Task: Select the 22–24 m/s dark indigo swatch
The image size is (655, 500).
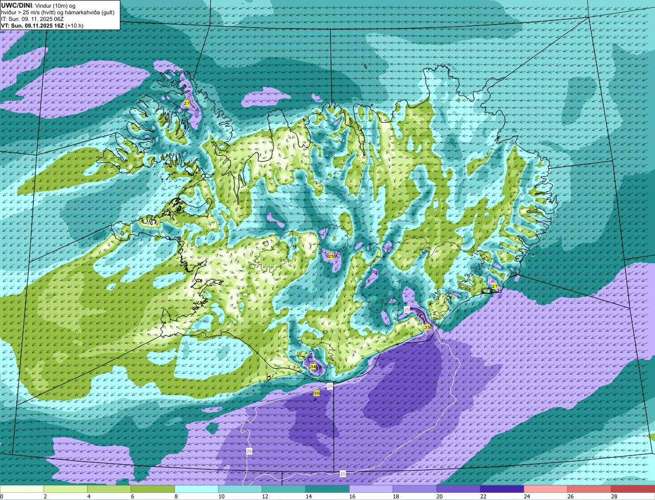Action: click(x=502, y=489)
